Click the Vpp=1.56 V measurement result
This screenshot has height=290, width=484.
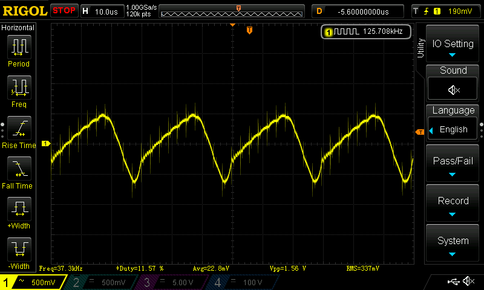(x=288, y=268)
